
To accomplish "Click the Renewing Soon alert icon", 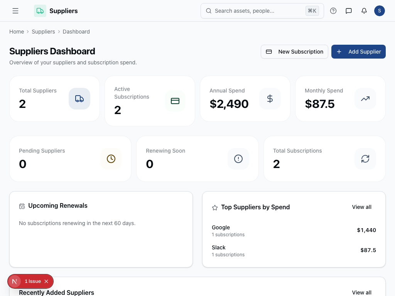I will pyautogui.click(x=238, y=159).
